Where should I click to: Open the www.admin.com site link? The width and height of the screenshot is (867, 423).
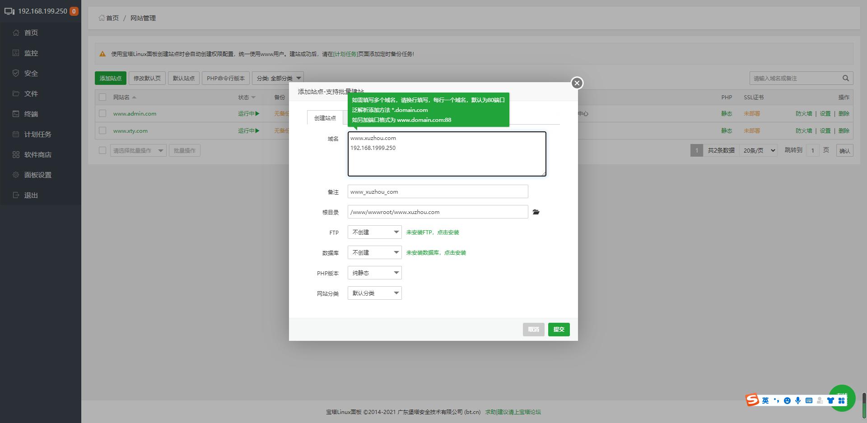click(135, 114)
